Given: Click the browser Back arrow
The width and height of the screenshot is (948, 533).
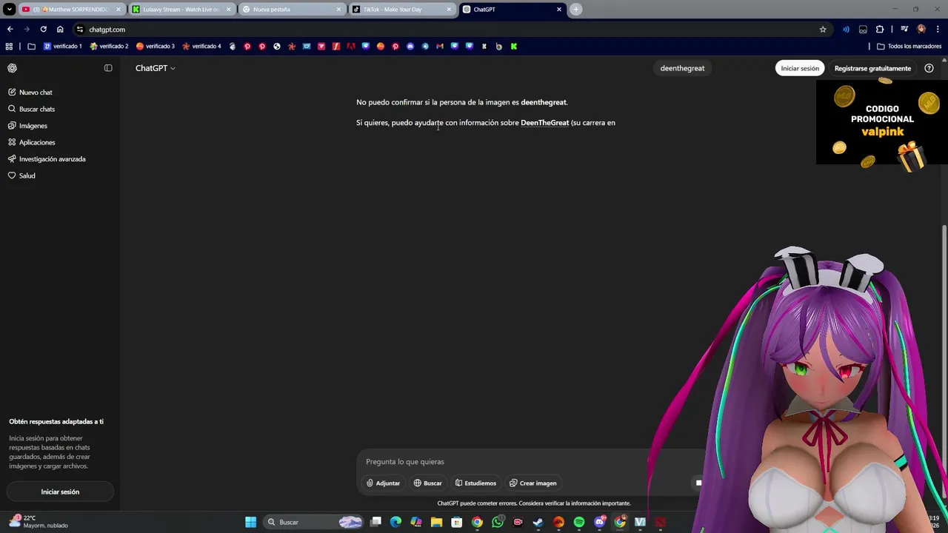Looking at the screenshot, I should coord(10,30).
